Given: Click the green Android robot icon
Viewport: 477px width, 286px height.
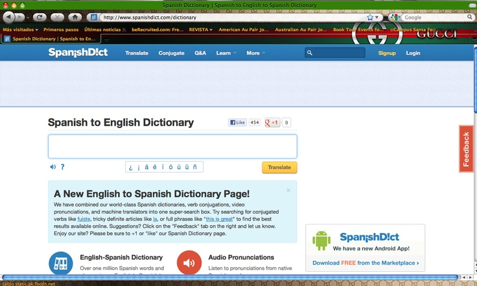Looking at the screenshot, I should click(x=321, y=241).
